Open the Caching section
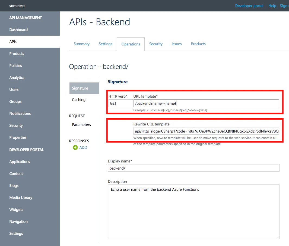289x246 pixels. pos(79,100)
